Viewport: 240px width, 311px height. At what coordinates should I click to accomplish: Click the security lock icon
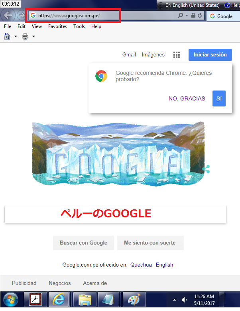coord(193,16)
